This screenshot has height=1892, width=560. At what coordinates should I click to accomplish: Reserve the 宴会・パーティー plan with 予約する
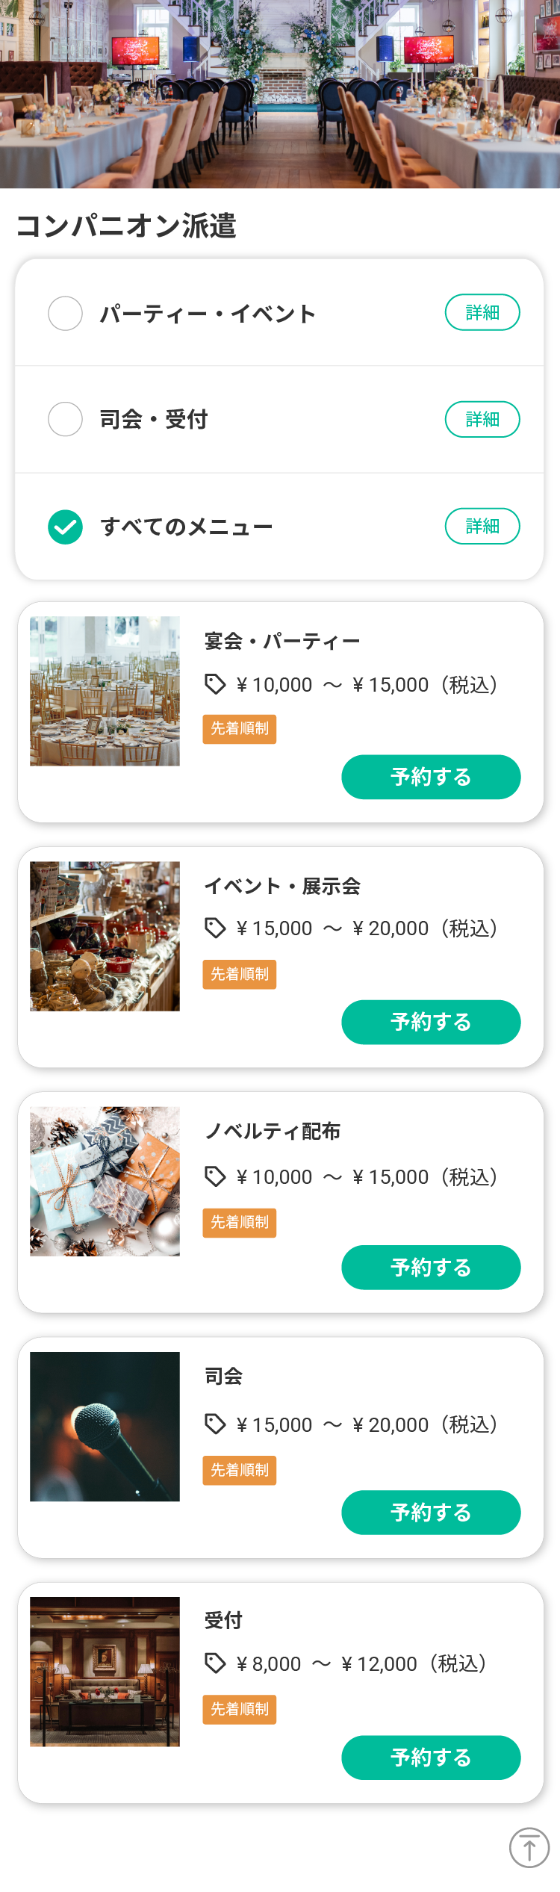(x=431, y=777)
